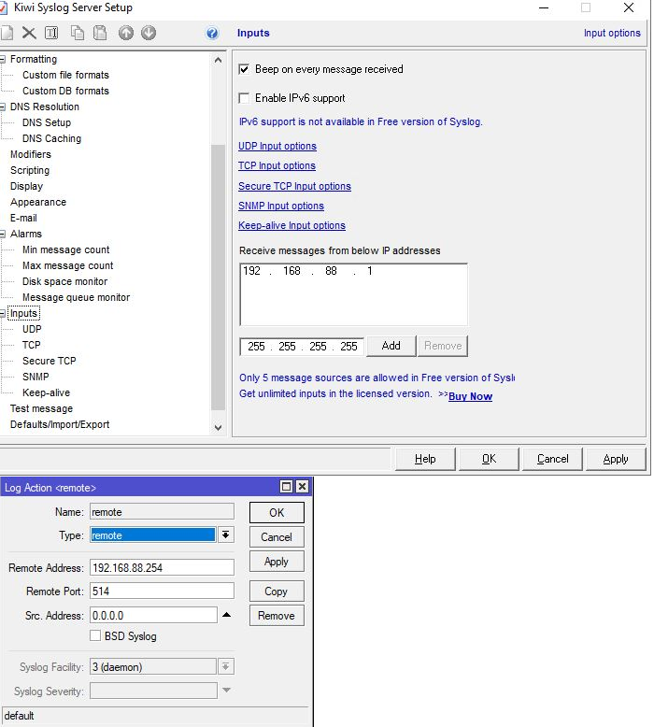Image resolution: width=654 pixels, height=727 pixels.
Task: Select Max message count tree item
Action: [x=67, y=265]
